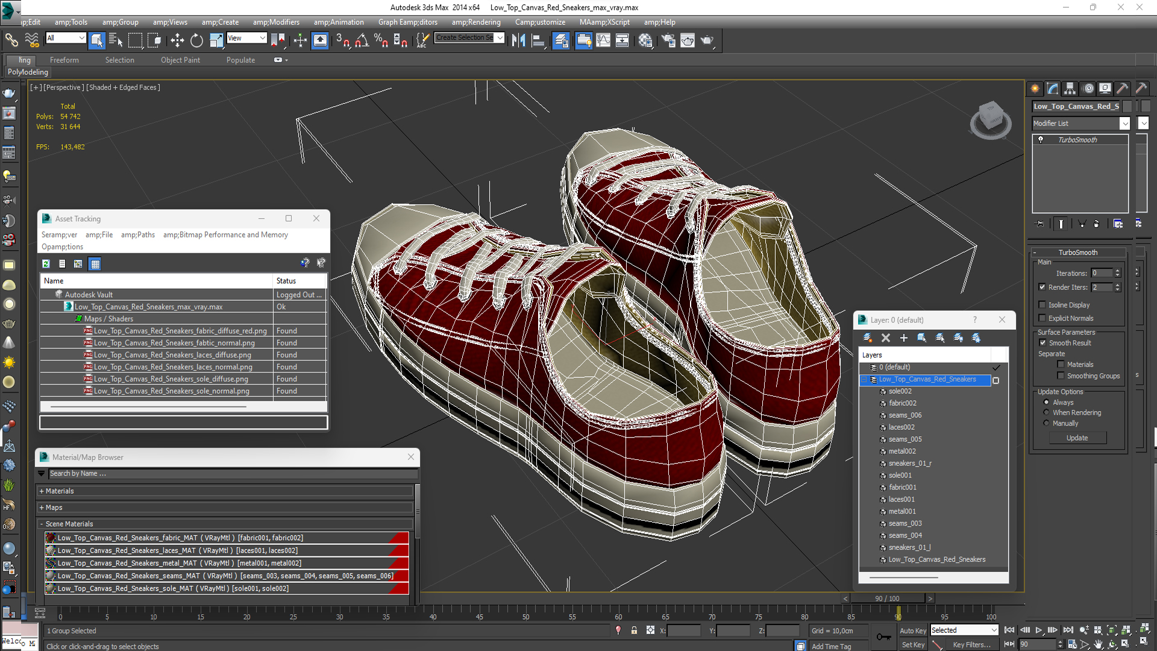Open the Key Filters dialog
This screenshot has width=1157, height=651.
tap(971, 644)
